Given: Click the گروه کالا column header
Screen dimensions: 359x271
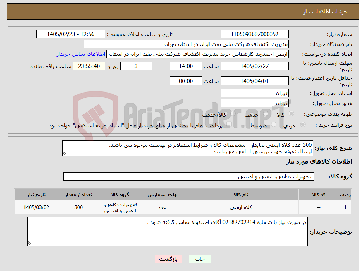Looking at the screenshot, I should [x=120, y=195].
